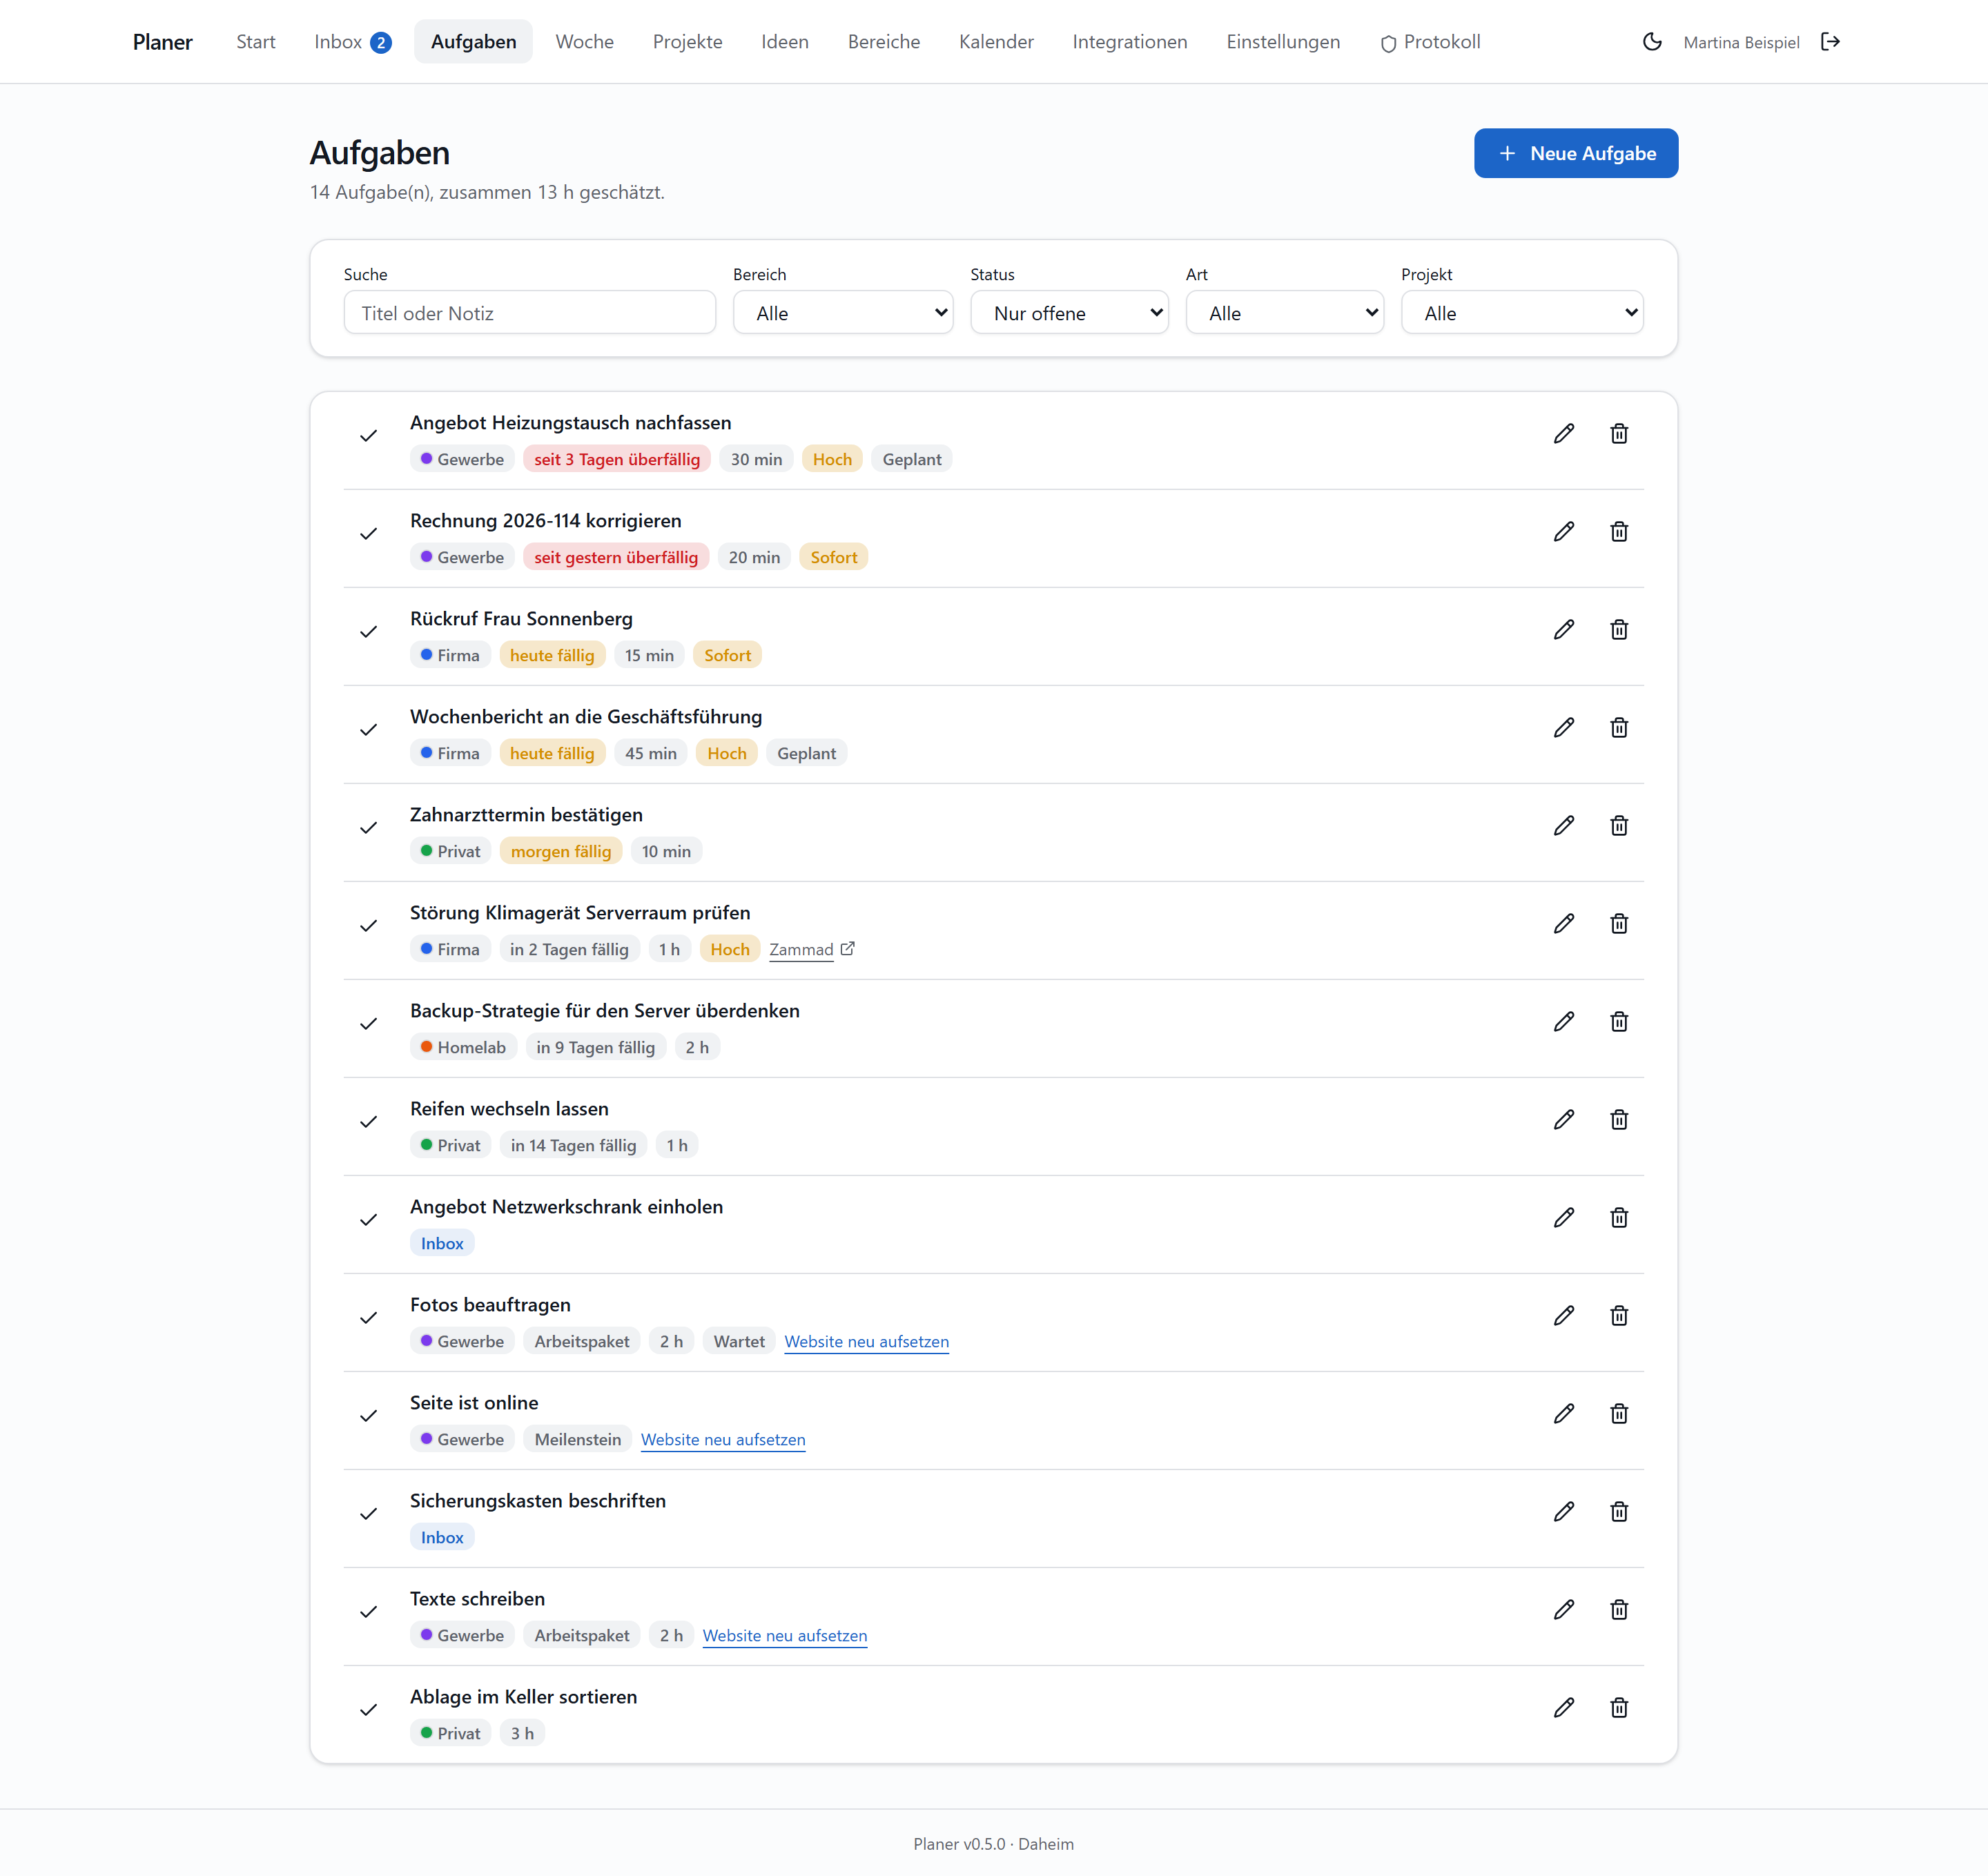Click the logout icon next to Martina Beispiel
This screenshot has width=1988, height=1876.
click(x=1830, y=42)
